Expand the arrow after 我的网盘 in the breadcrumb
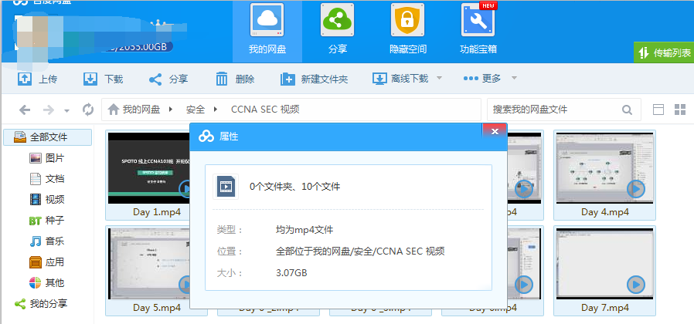Screen dimensions: 694x324 coord(171,109)
